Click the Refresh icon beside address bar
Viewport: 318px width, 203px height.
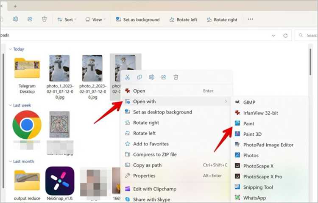[285, 36]
